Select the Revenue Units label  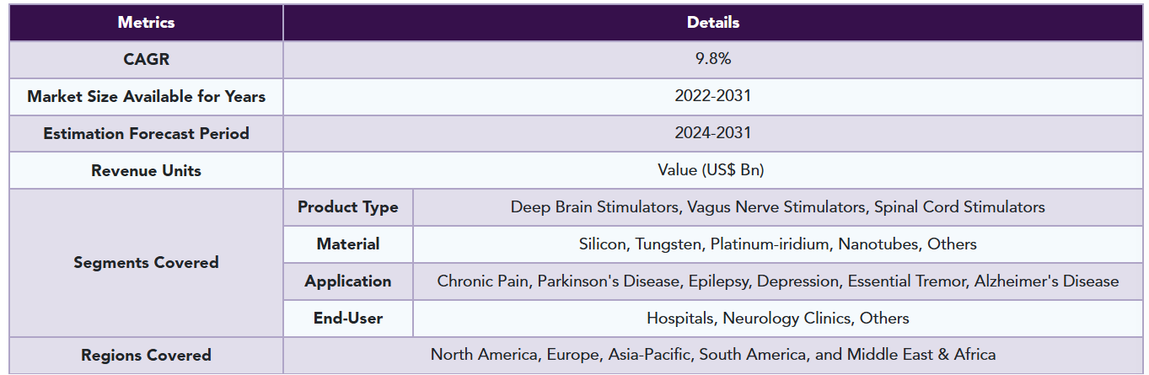(x=146, y=170)
